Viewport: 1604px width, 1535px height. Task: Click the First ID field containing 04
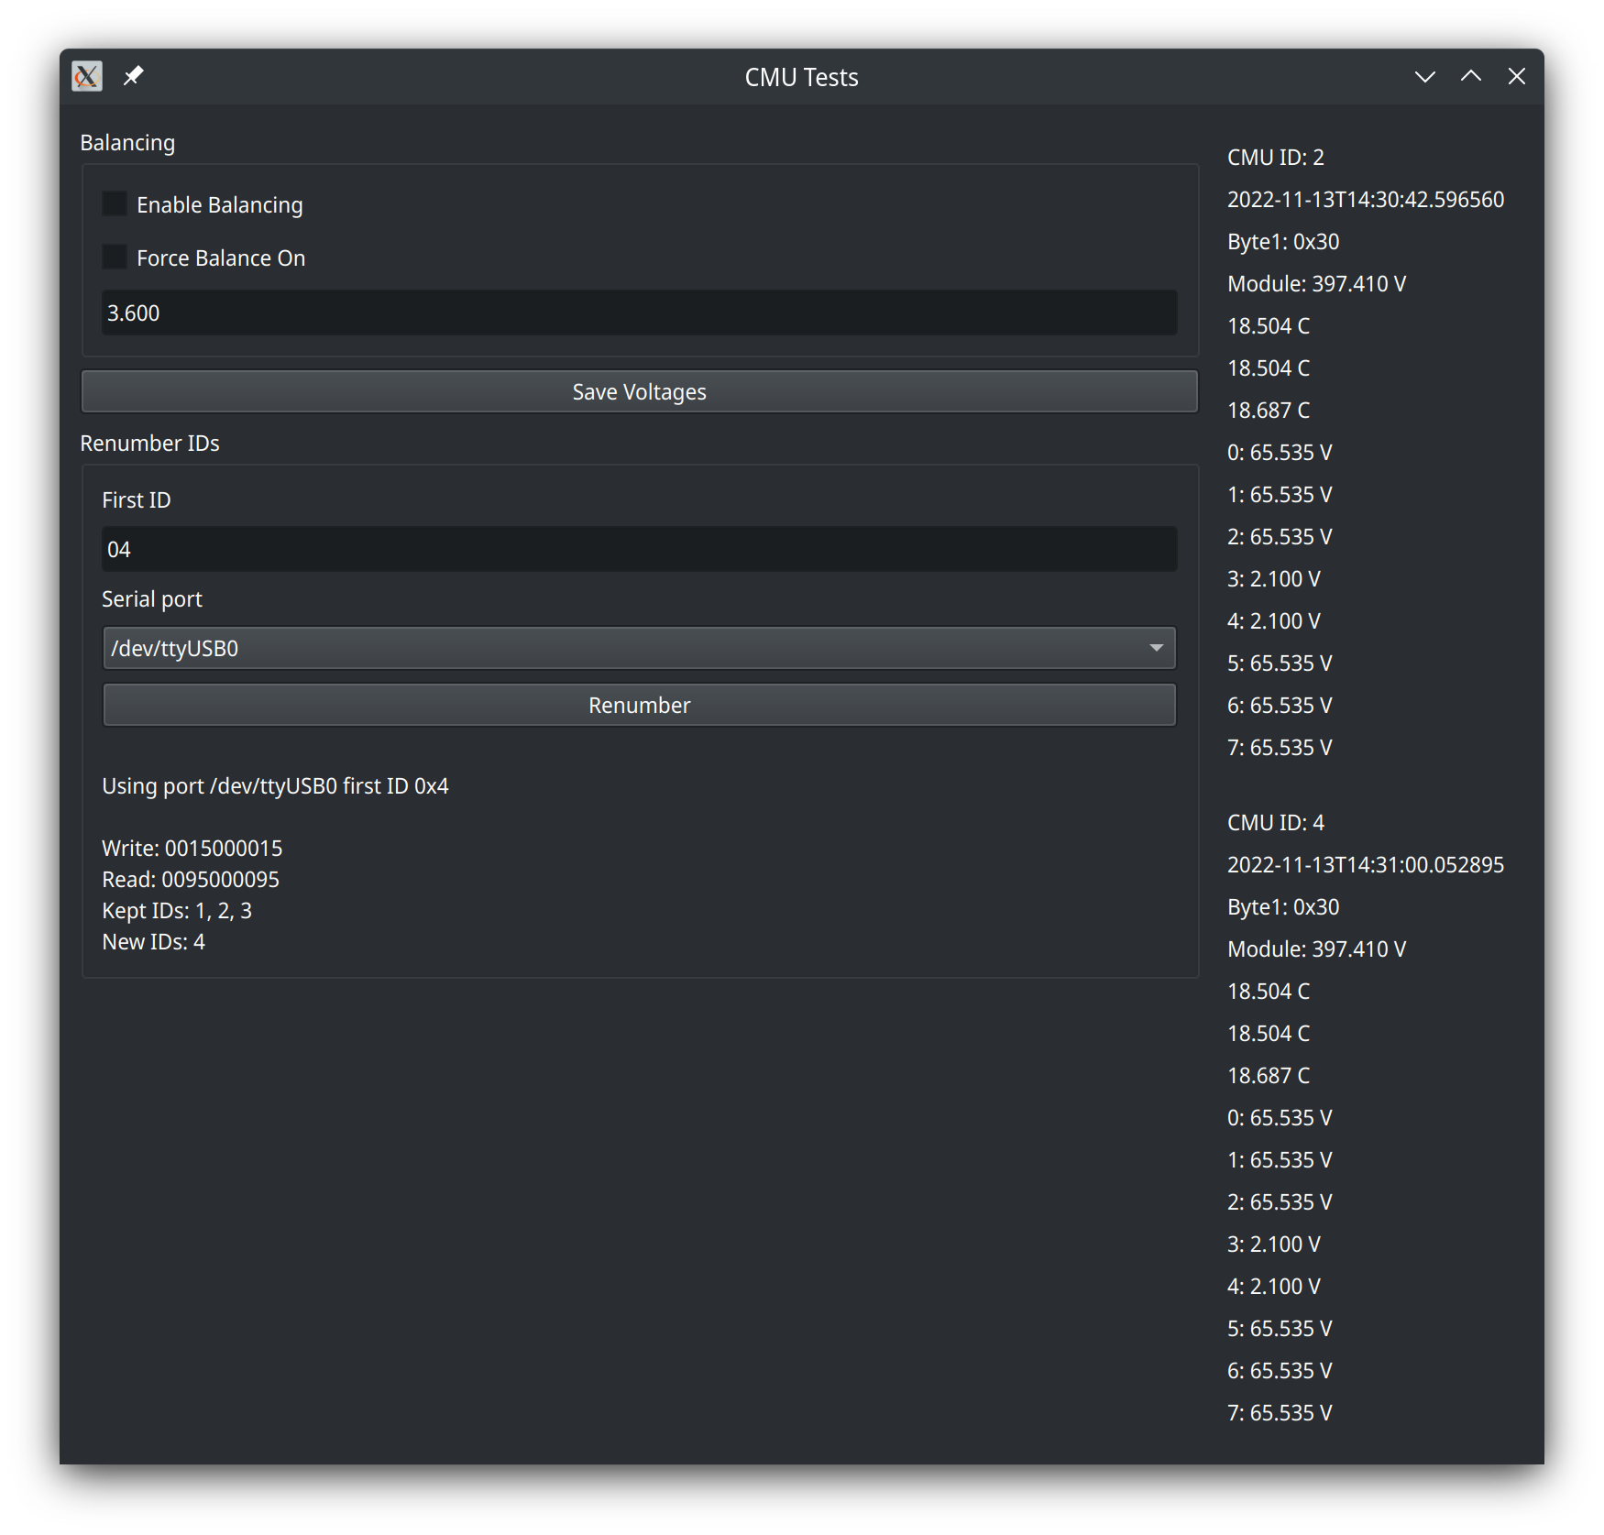click(639, 550)
